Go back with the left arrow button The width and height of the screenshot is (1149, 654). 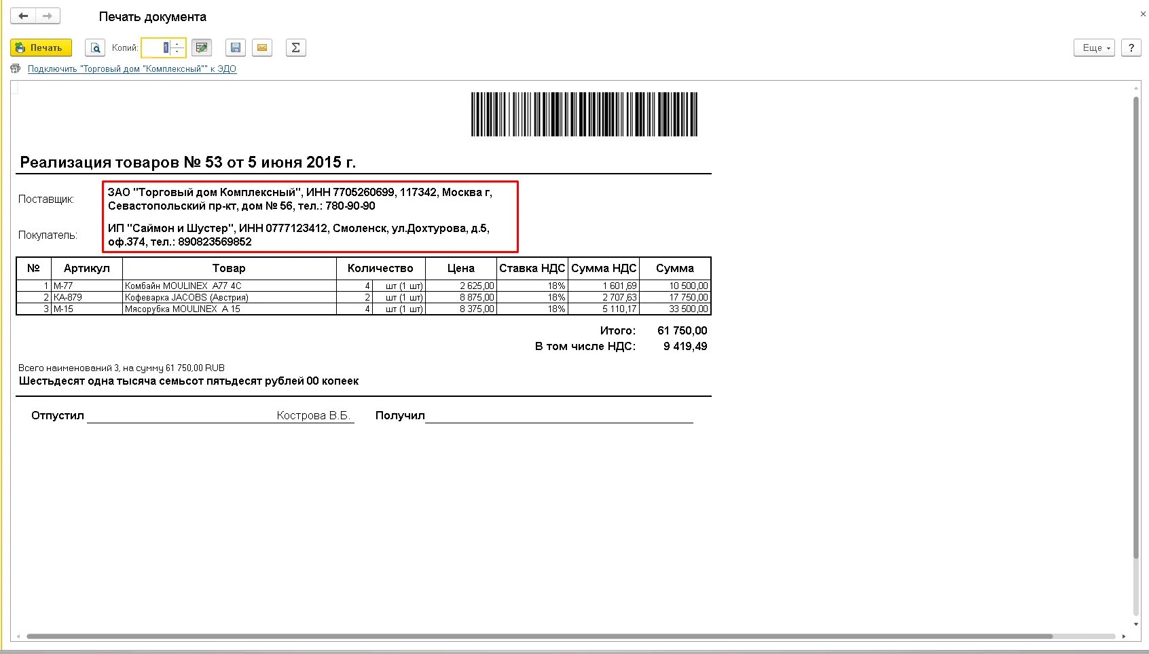point(23,16)
